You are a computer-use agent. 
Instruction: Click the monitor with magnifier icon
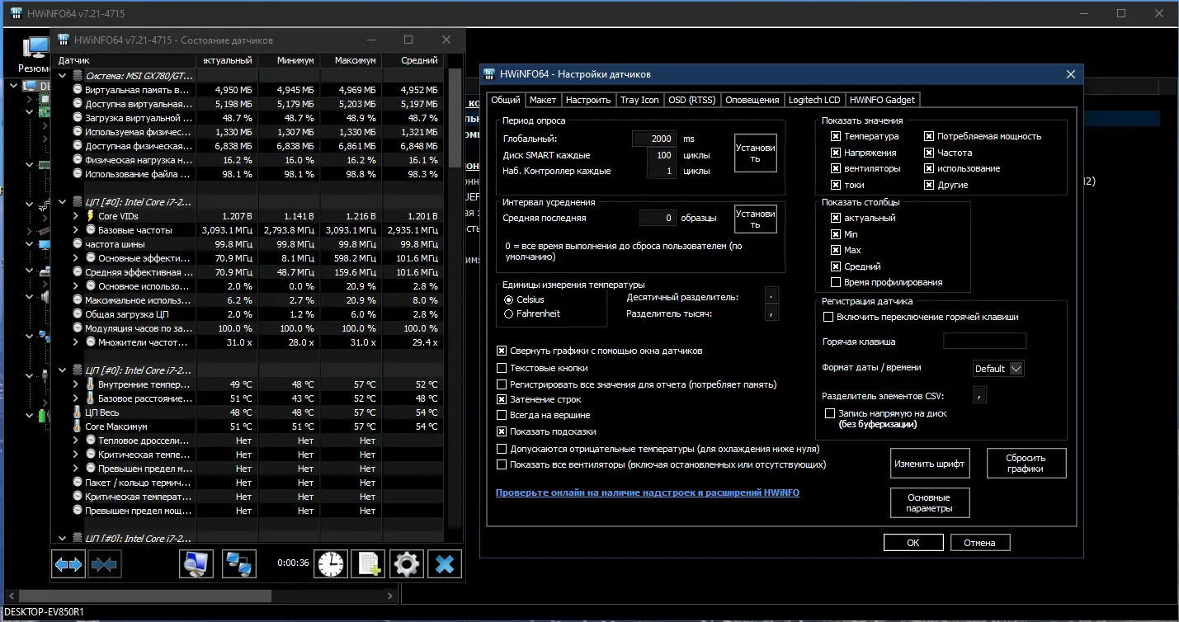[x=196, y=564]
